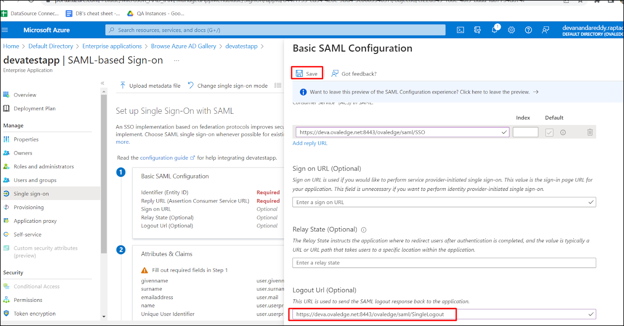
Task: Click the Microsoft Azure home logo text
Action: point(46,30)
